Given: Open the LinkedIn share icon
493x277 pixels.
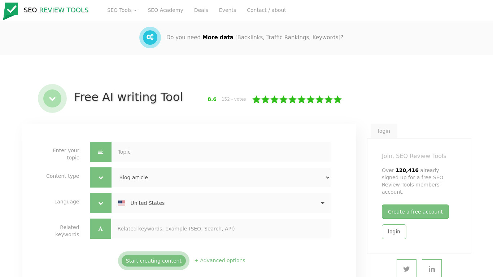Looking at the screenshot, I should (432, 269).
